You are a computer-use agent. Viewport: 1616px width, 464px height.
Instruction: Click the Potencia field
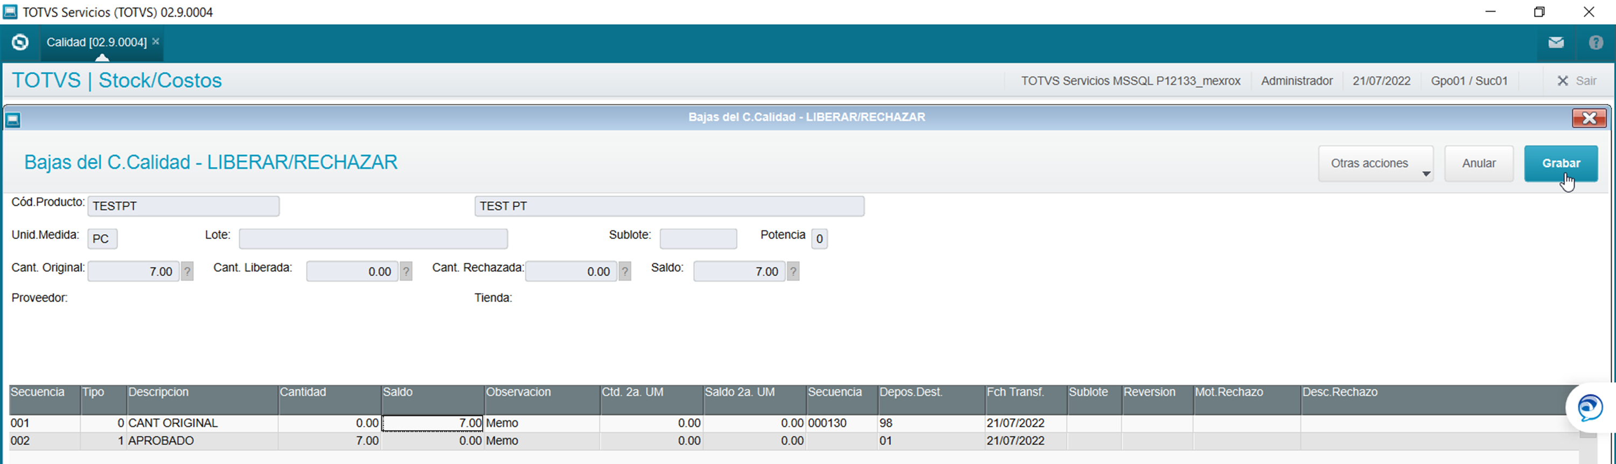[x=819, y=239]
